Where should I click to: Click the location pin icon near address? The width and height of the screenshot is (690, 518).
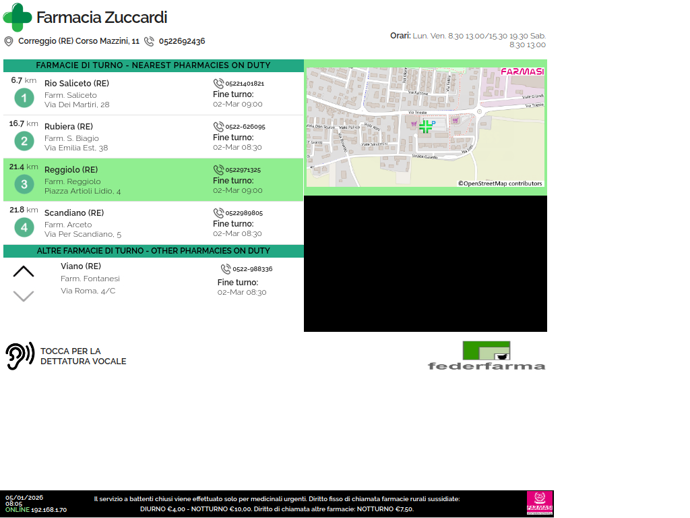pyautogui.click(x=9, y=41)
